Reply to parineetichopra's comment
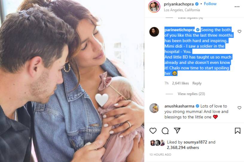Screen dimensions: 244x162 tap(197, 83)
